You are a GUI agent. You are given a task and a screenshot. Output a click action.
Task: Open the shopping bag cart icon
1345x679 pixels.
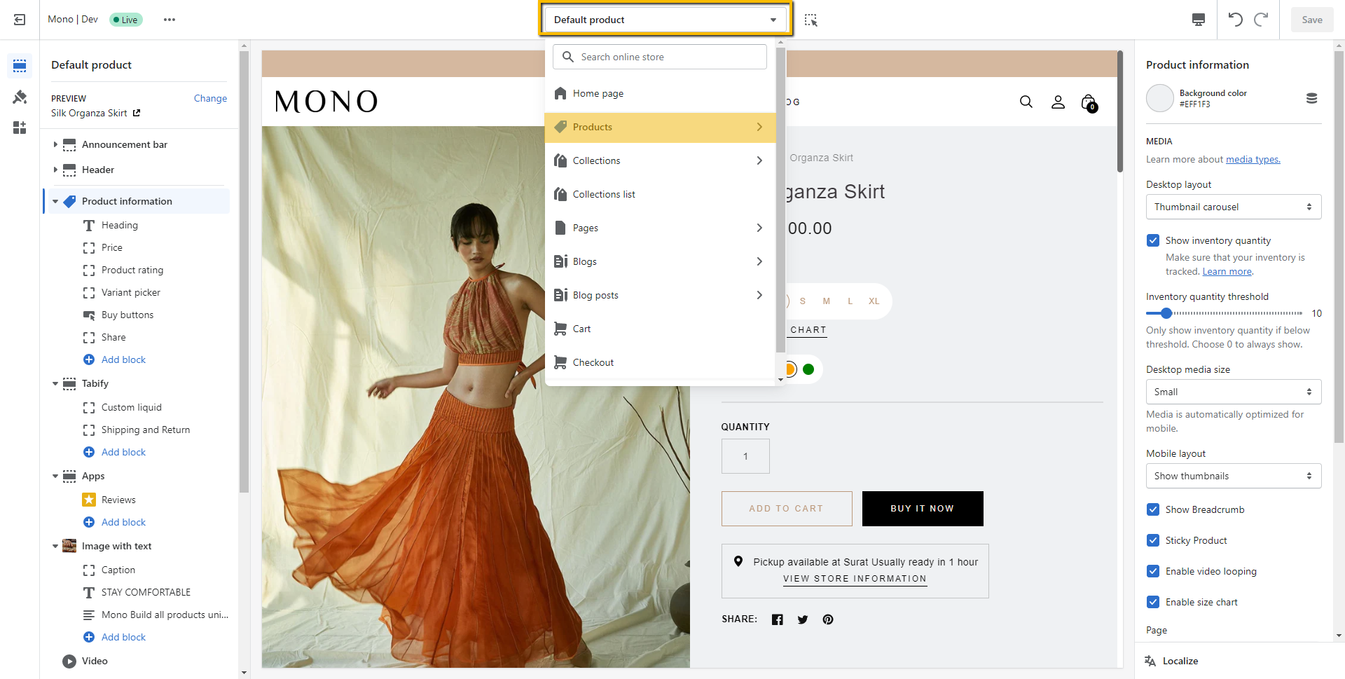(1089, 103)
